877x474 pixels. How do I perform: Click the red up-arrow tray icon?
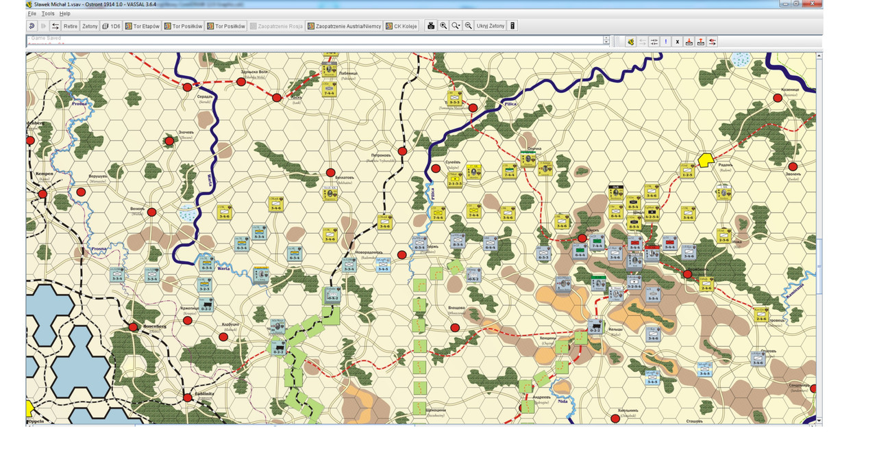[701, 42]
